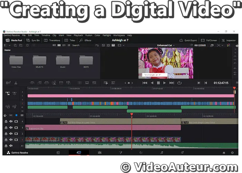Open the Playback menu
The width and height of the screenshot is (242, 173).
[78, 35]
